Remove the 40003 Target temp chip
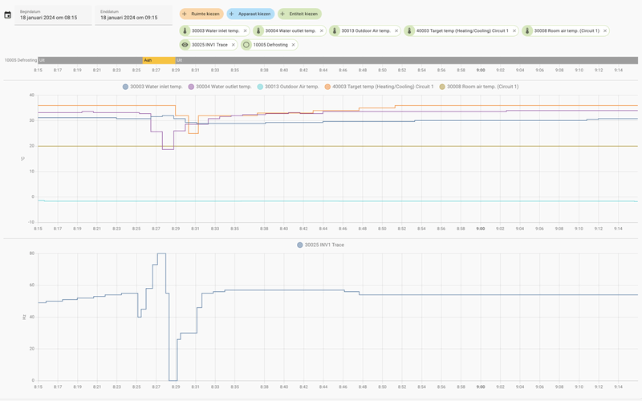 (514, 30)
